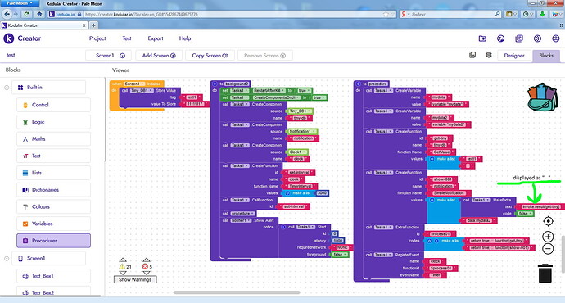565x303 pixels.
Task: Open the backpack in the viewer
Action: coord(543,97)
